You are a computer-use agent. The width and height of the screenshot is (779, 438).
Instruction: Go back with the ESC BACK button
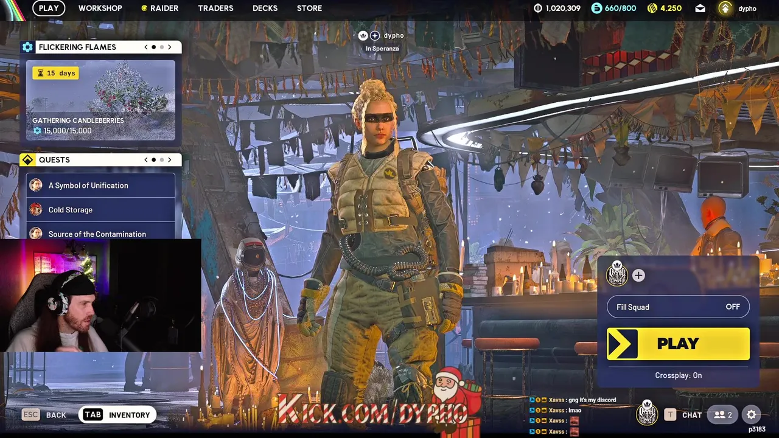tap(44, 415)
